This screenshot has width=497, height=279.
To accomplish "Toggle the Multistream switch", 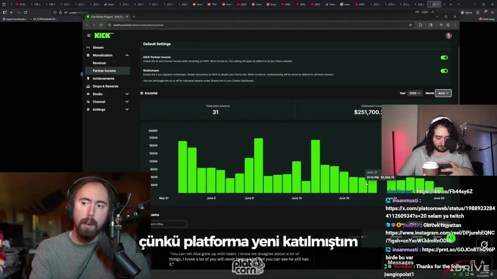I will pos(444,71).
